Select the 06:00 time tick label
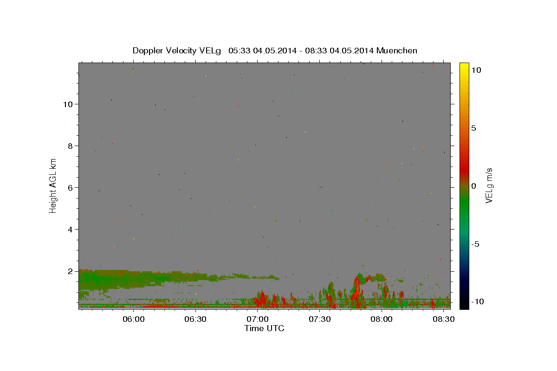The width and height of the screenshot is (557, 371). [x=134, y=320]
